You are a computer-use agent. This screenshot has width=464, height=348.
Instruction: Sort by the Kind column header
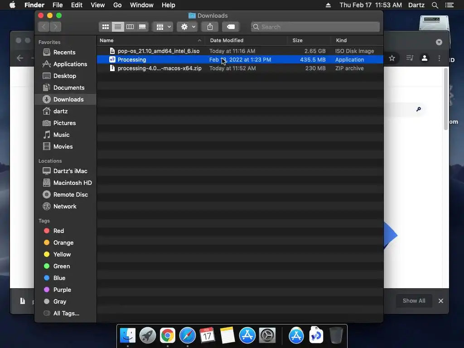[357, 40]
